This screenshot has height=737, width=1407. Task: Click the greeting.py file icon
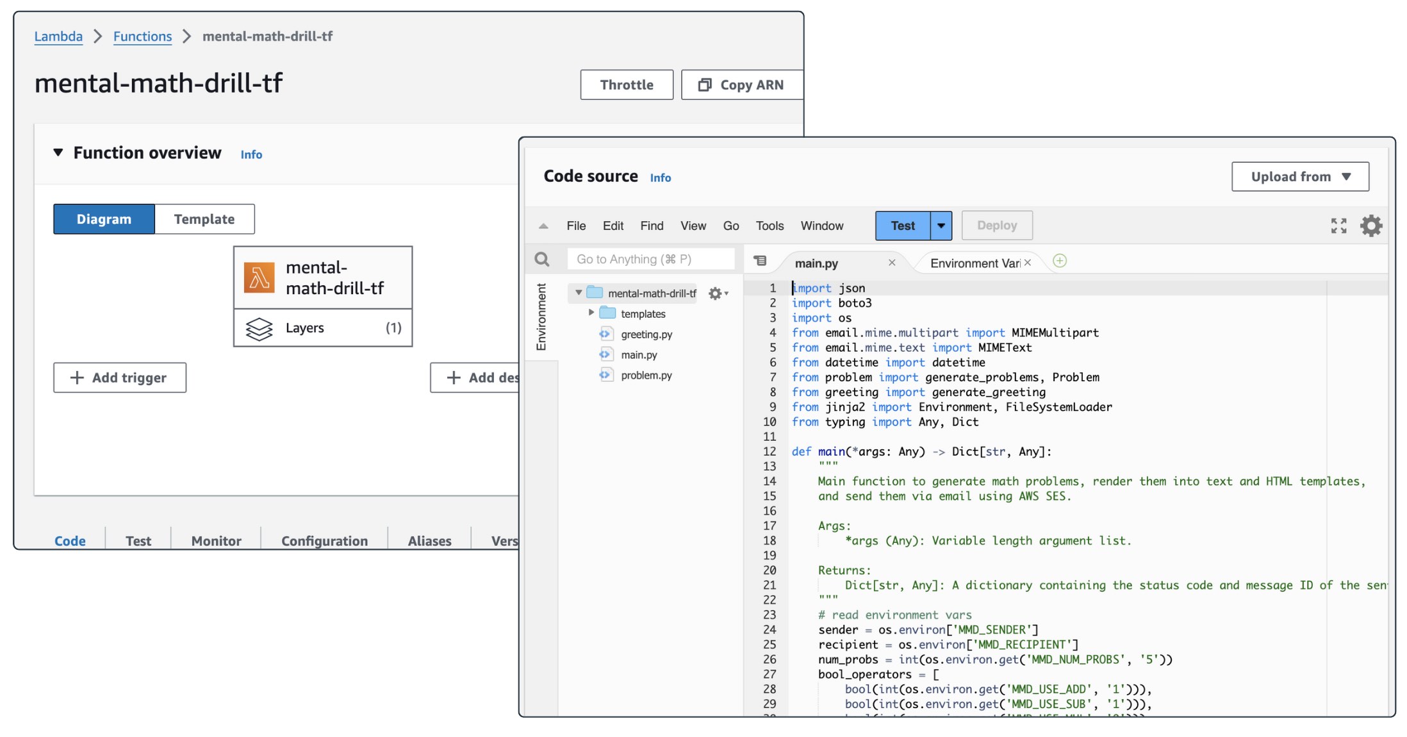pos(605,334)
